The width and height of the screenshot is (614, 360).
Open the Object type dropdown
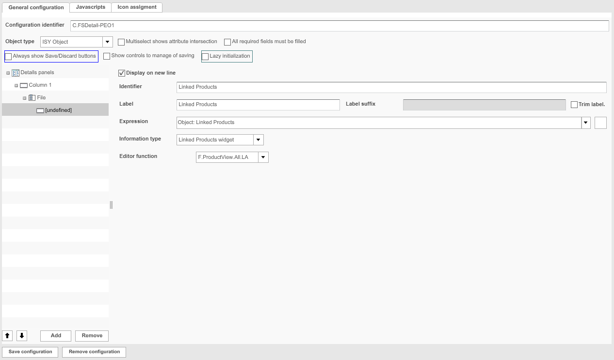[x=107, y=42]
